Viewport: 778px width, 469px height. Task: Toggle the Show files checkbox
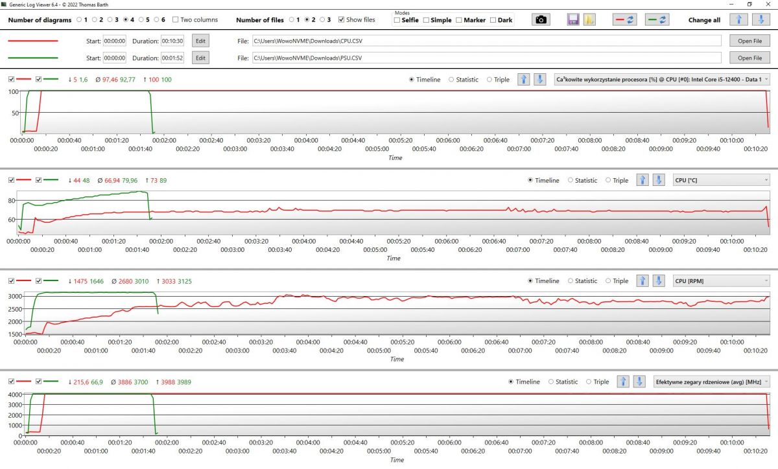342,19
